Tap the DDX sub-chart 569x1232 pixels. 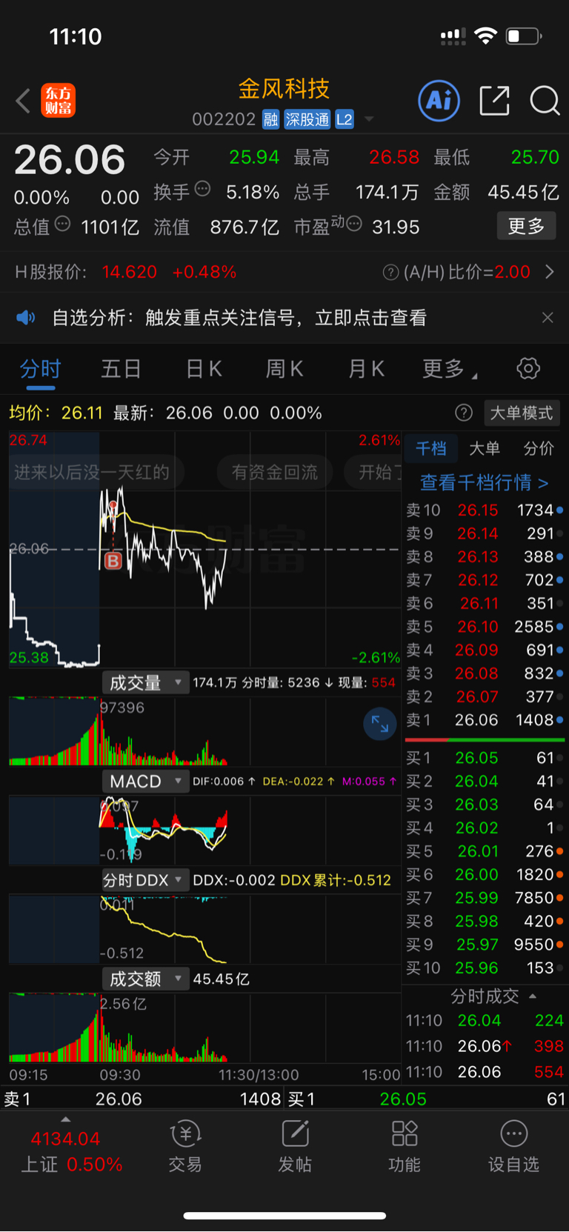[204, 929]
